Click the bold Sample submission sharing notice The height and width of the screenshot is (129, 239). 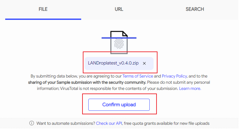coord(87,82)
